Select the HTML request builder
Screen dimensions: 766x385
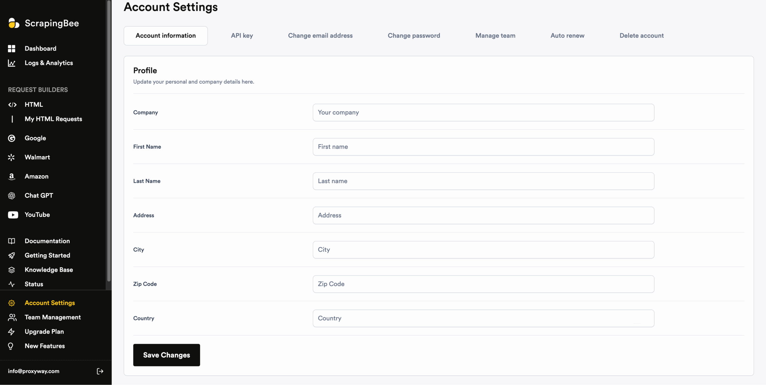34,104
